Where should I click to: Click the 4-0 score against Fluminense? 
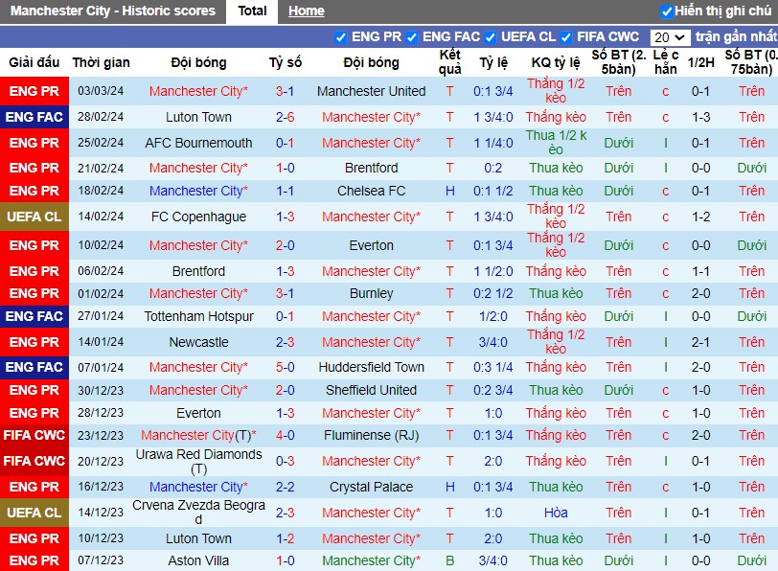click(x=286, y=436)
